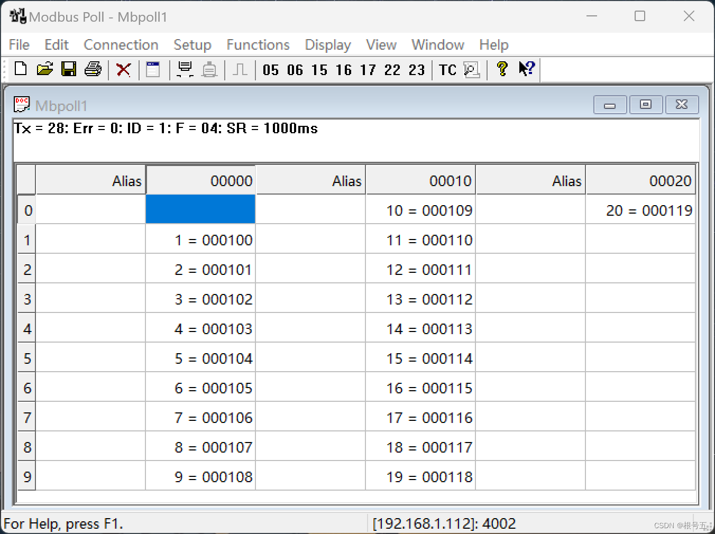
Task: Click function 22 mask write button
Action: click(x=392, y=70)
